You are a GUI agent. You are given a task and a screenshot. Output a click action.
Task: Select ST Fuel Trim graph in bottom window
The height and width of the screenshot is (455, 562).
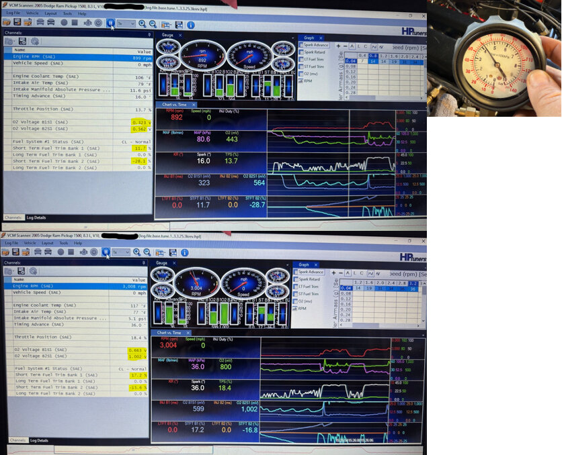[x=307, y=294]
